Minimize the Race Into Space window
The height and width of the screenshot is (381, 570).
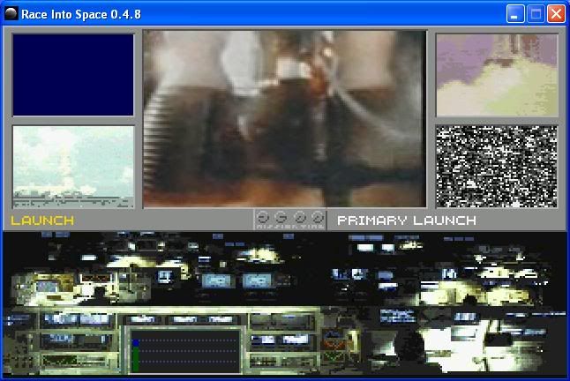[515, 14]
